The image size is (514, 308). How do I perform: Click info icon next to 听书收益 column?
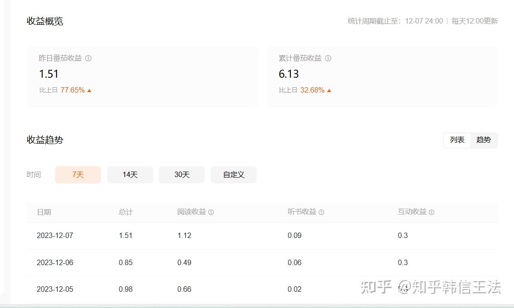coord(321,212)
